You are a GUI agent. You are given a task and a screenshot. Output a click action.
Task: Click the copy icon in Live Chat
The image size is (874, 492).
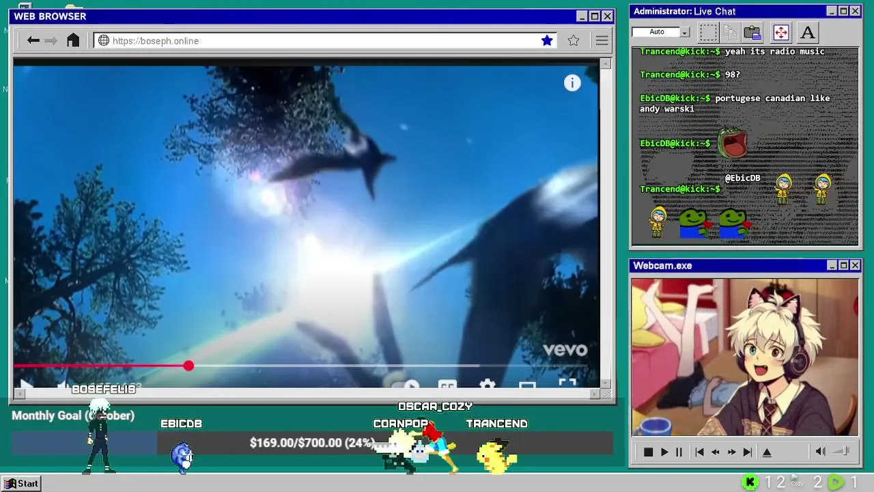(730, 32)
